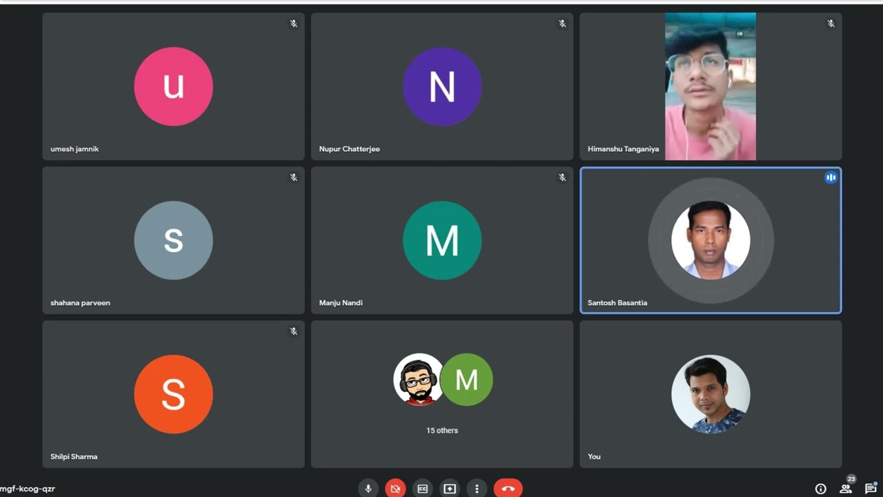Leave the call with red hang-up button
Viewport: 883px width, 497px height.
point(508,489)
